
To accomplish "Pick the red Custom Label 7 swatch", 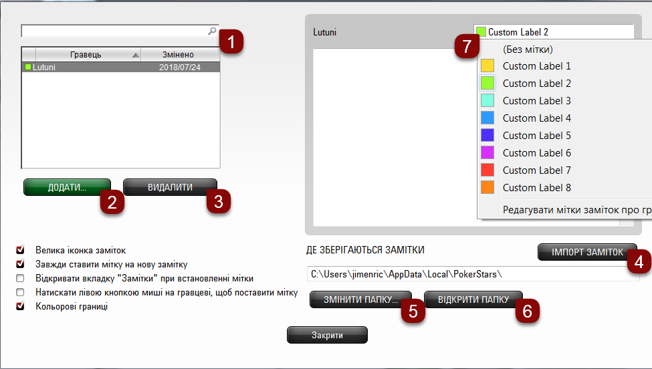I will pos(487,170).
